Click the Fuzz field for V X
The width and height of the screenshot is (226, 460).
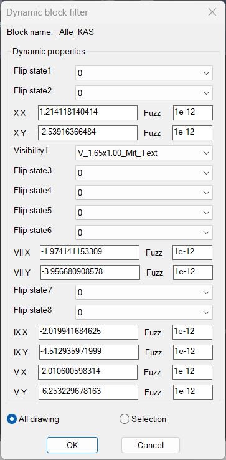tap(192, 372)
